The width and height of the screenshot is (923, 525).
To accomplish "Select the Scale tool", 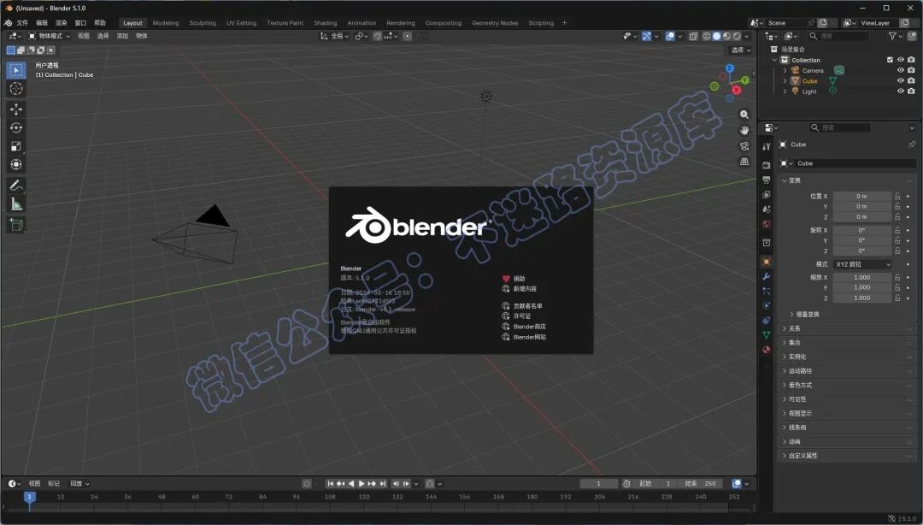I will 16,146.
